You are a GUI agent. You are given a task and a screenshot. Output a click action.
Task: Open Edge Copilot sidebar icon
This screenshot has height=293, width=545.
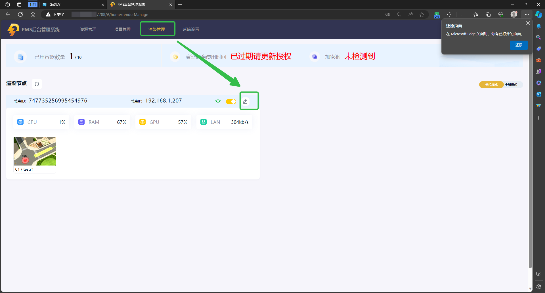tap(538, 14)
